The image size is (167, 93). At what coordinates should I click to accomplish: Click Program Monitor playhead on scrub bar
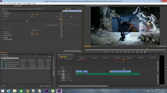click(147, 49)
